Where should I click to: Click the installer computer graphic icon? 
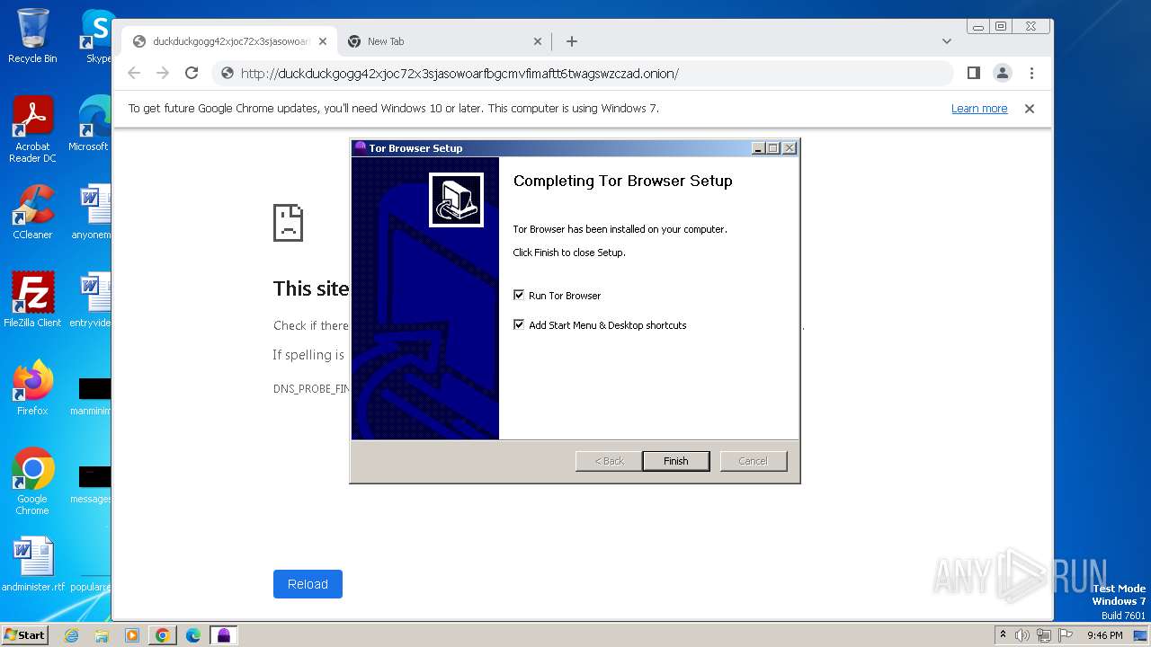[456, 199]
